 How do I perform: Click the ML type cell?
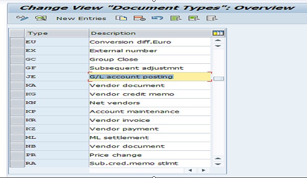(x=57, y=137)
